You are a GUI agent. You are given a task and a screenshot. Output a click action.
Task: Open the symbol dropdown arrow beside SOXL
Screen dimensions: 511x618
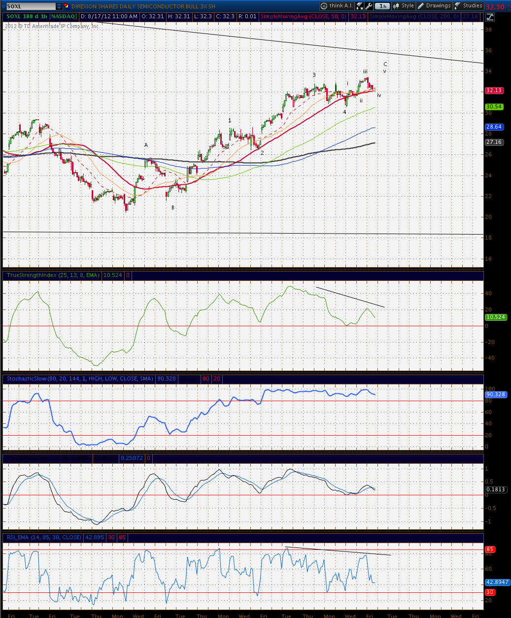point(59,6)
